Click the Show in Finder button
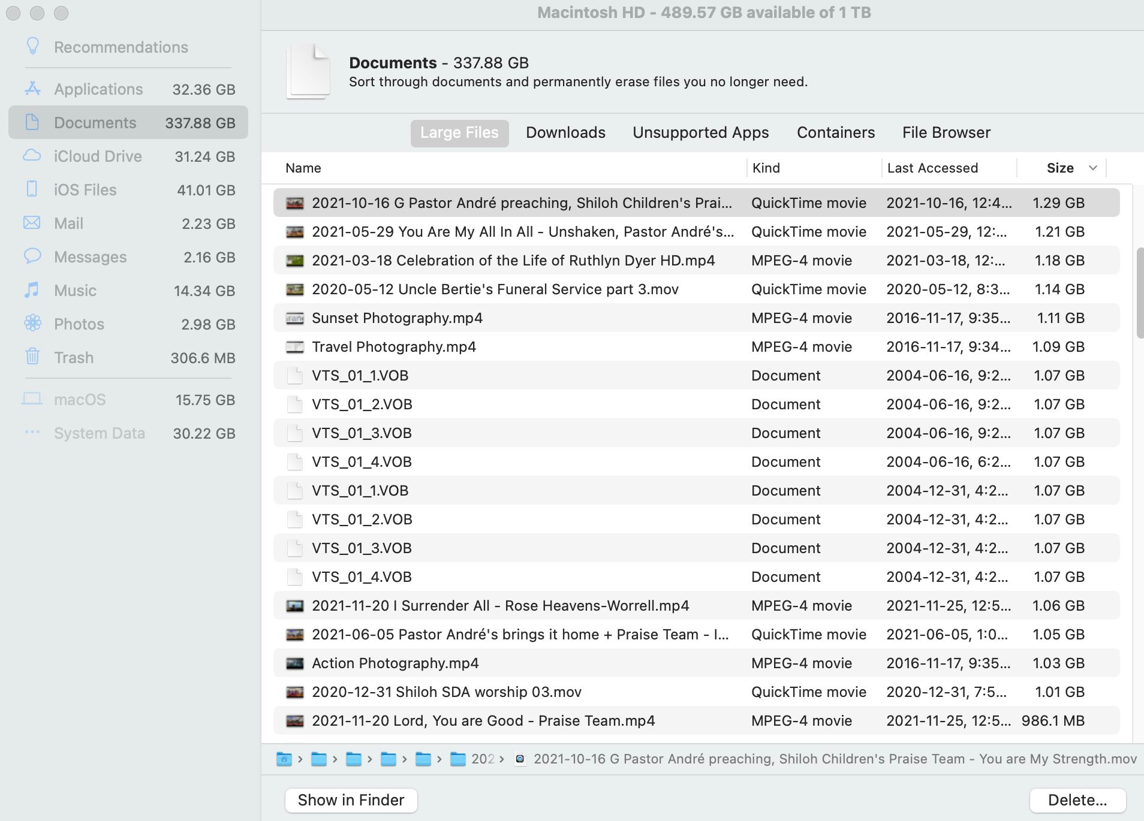 351,800
